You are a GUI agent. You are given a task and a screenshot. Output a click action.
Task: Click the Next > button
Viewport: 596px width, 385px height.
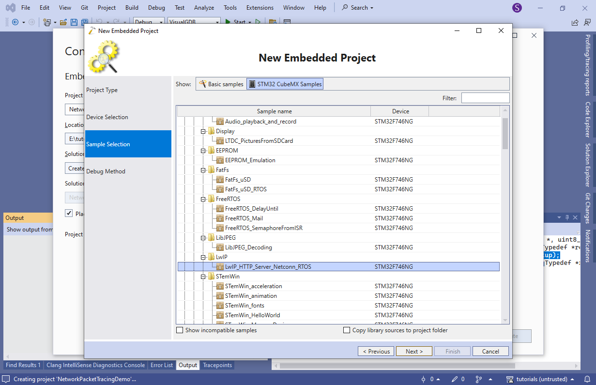414,352
